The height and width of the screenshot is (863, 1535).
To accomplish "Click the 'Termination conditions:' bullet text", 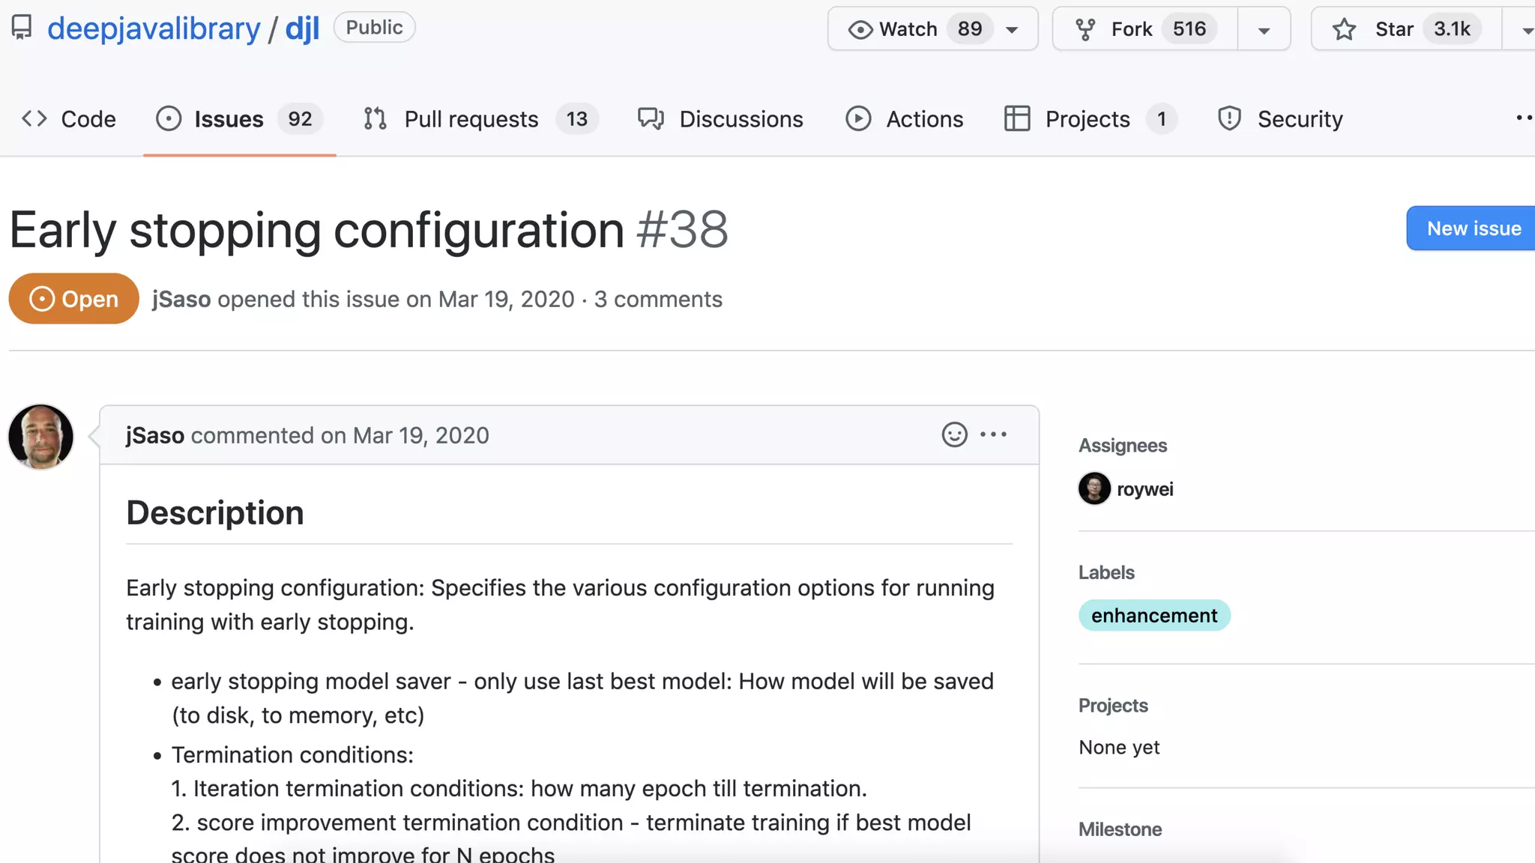I will (x=292, y=754).
